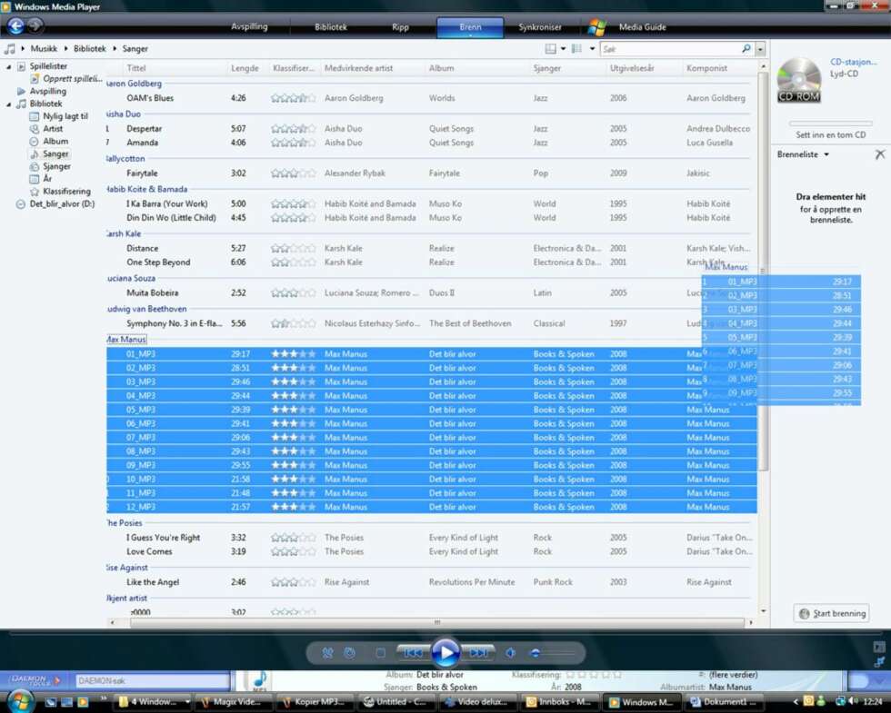Set star rating for Muita Bobeira
This screenshot has width=891, height=713.
click(x=293, y=292)
